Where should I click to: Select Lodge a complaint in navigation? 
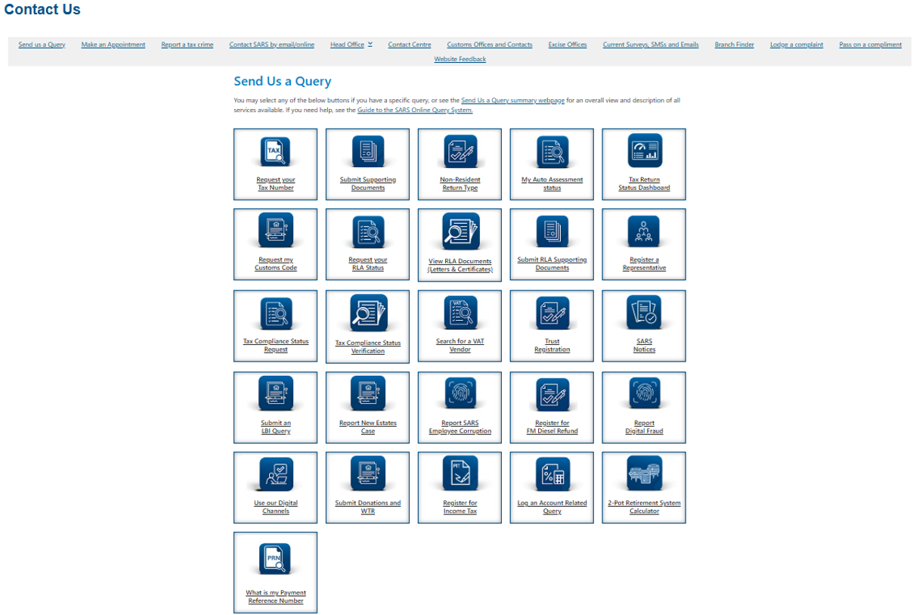797,45
